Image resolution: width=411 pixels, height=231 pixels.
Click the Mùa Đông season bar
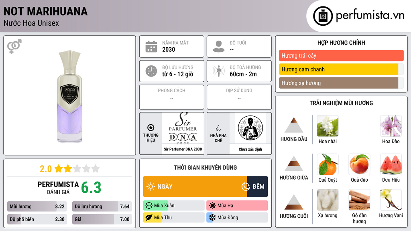pyautogui.click(x=237, y=218)
